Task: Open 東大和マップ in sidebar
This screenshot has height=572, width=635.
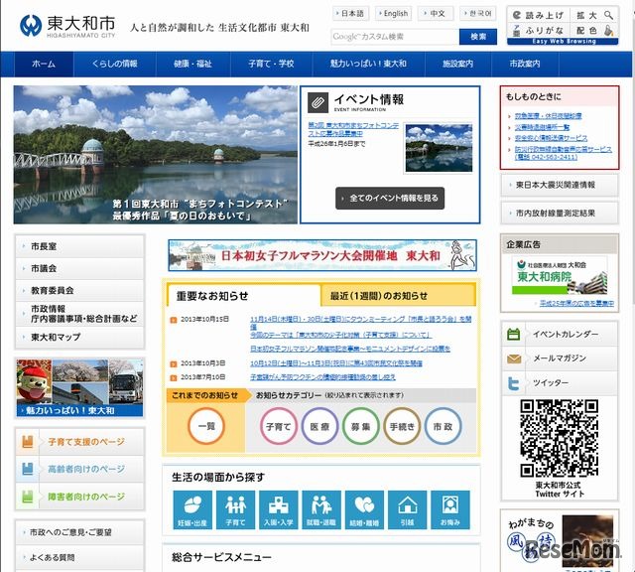Action: (79, 337)
